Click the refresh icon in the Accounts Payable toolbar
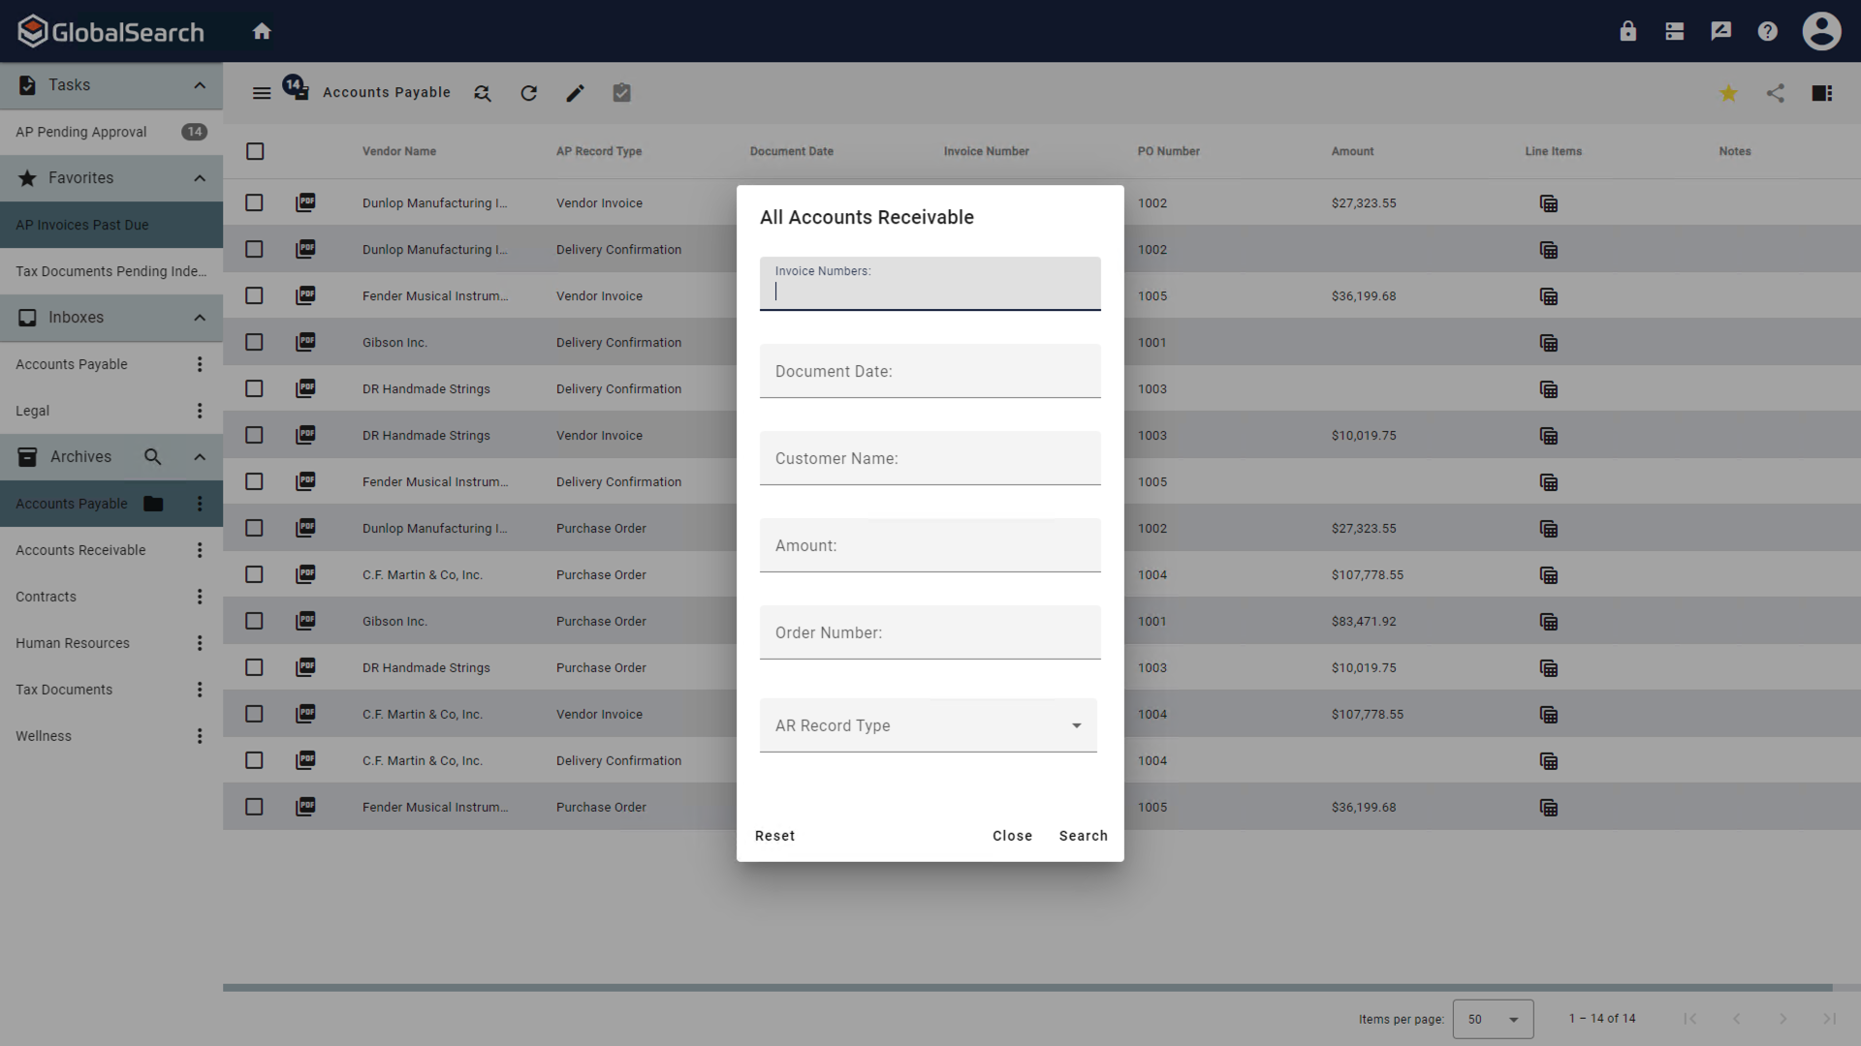This screenshot has height=1046, width=1861. point(528,93)
